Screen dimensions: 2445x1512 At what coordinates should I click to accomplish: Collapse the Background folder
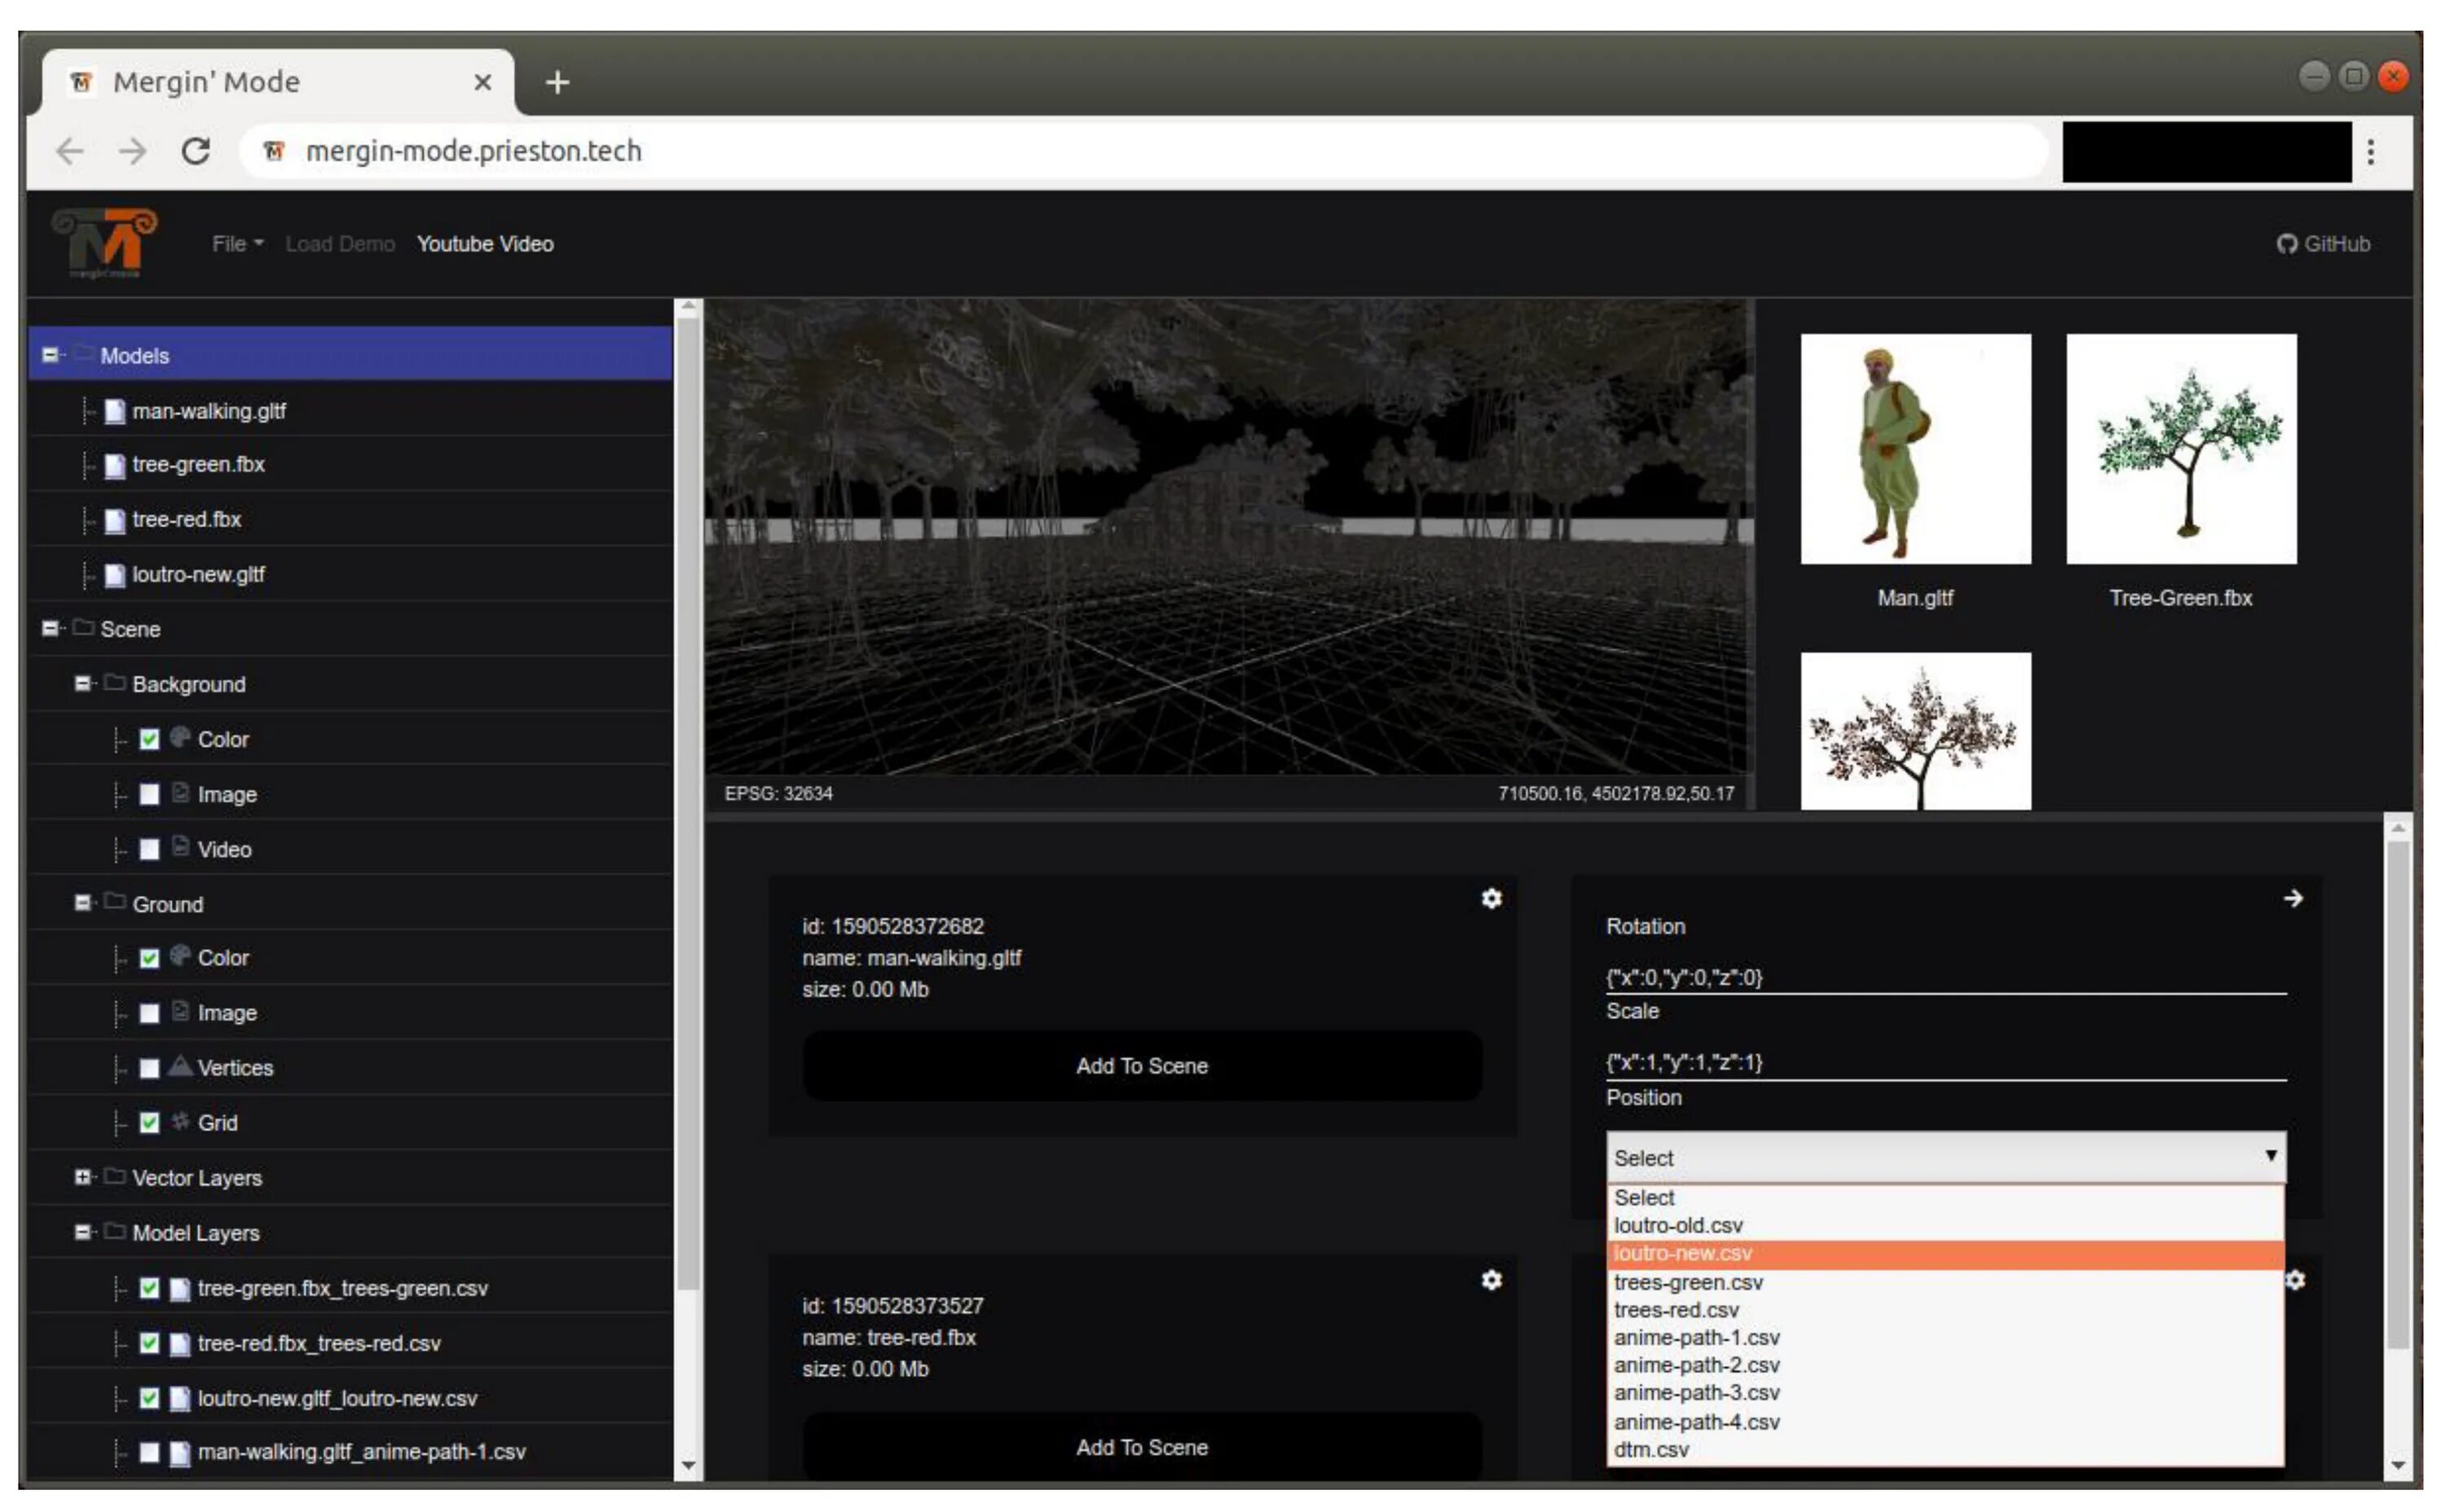click(x=82, y=684)
